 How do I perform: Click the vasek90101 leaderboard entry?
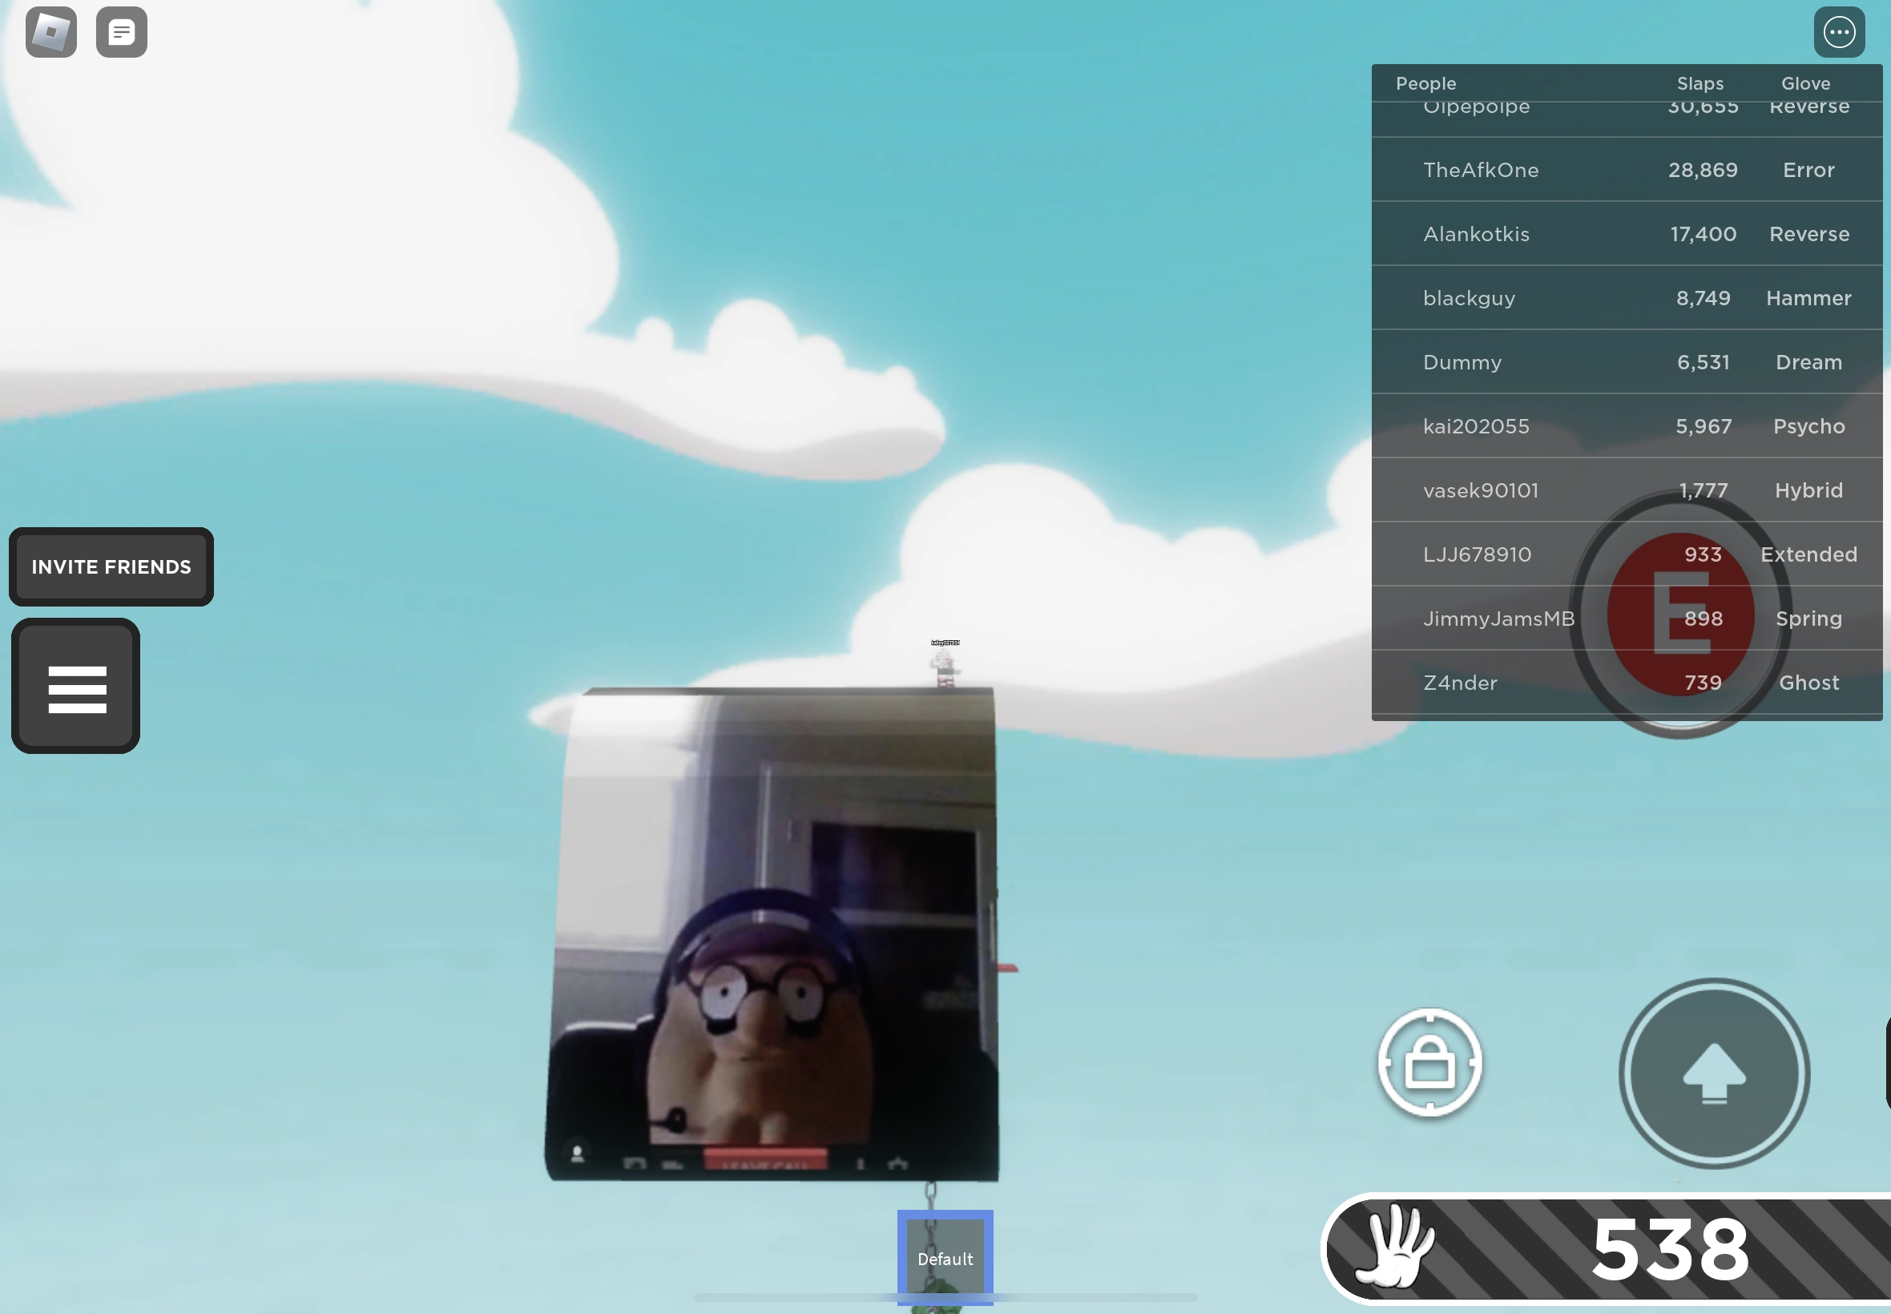click(x=1480, y=490)
